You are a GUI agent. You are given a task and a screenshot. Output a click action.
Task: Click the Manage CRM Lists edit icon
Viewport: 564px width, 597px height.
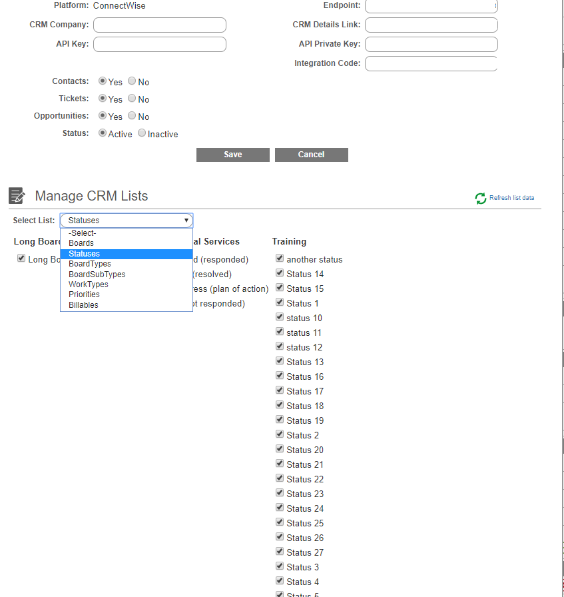pyautogui.click(x=17, y=196)
